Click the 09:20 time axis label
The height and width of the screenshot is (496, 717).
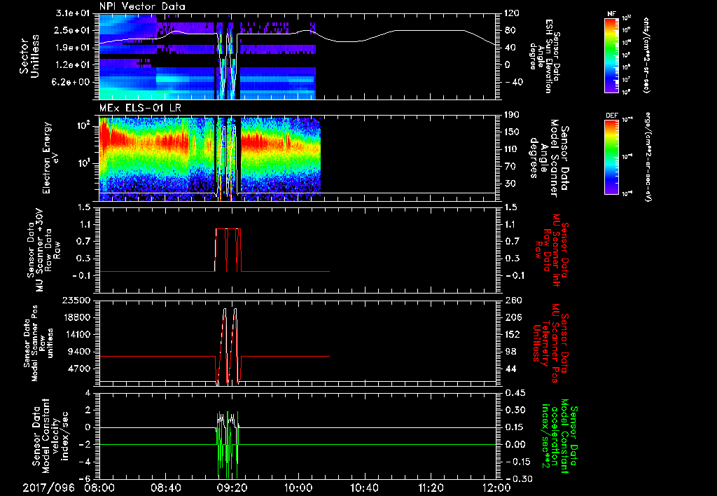[x=232, y=488]
